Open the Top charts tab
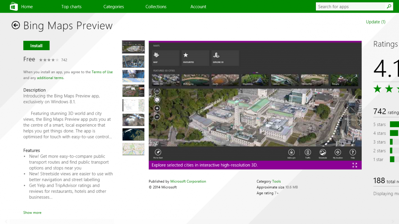 coord(71,7)
